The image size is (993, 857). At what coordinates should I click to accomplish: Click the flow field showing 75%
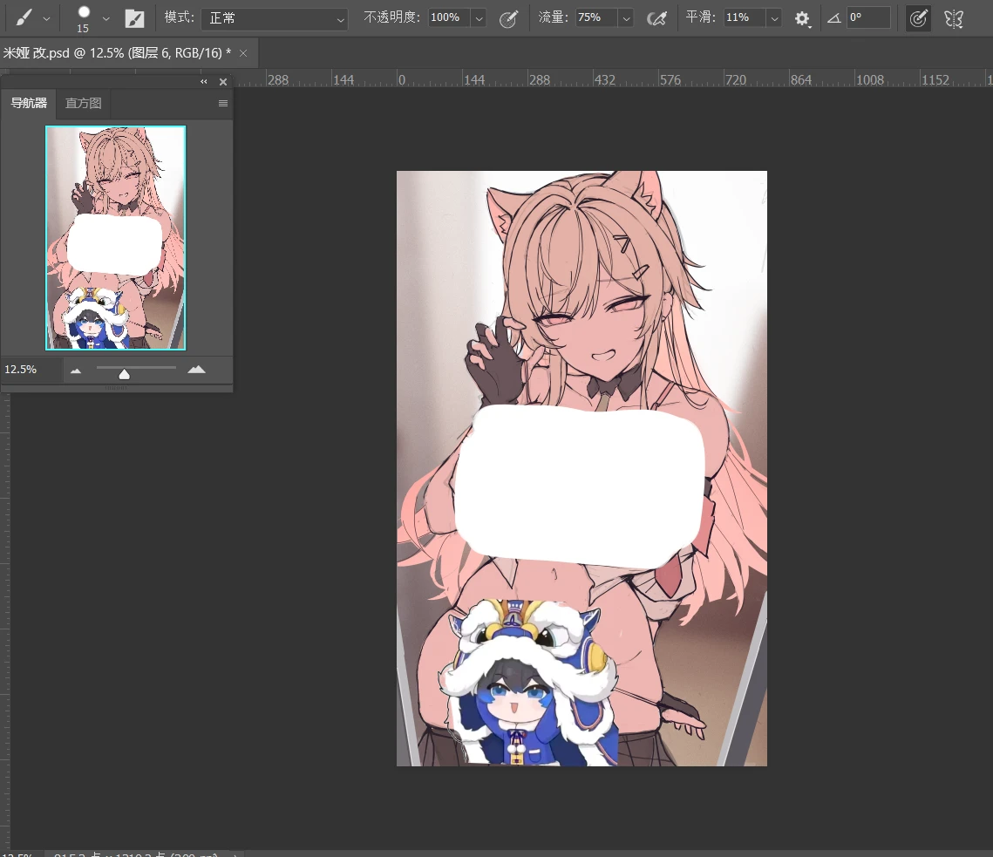pos(596,17)
